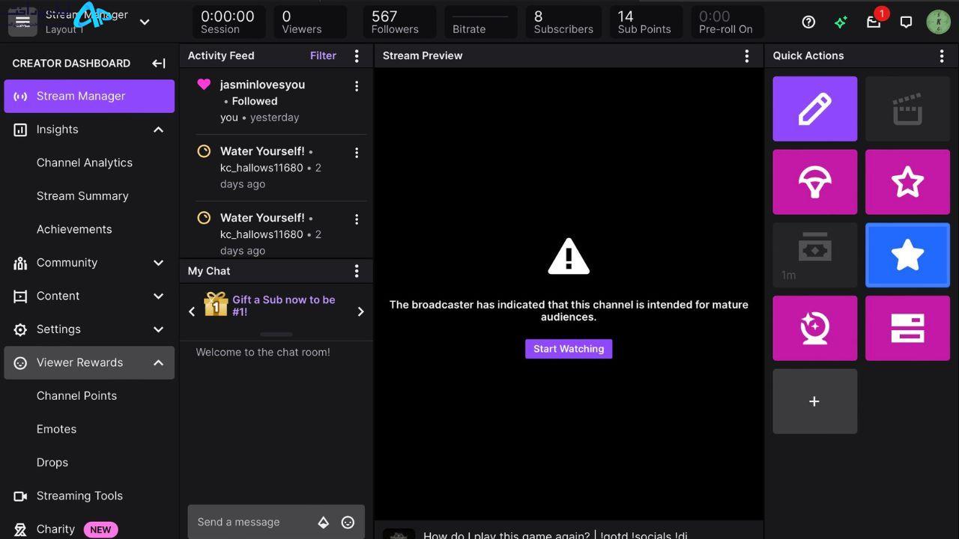Click the green sparkle icon in the top bar
The height and width of the screenshot is (539, 959).
click(841, 22)
